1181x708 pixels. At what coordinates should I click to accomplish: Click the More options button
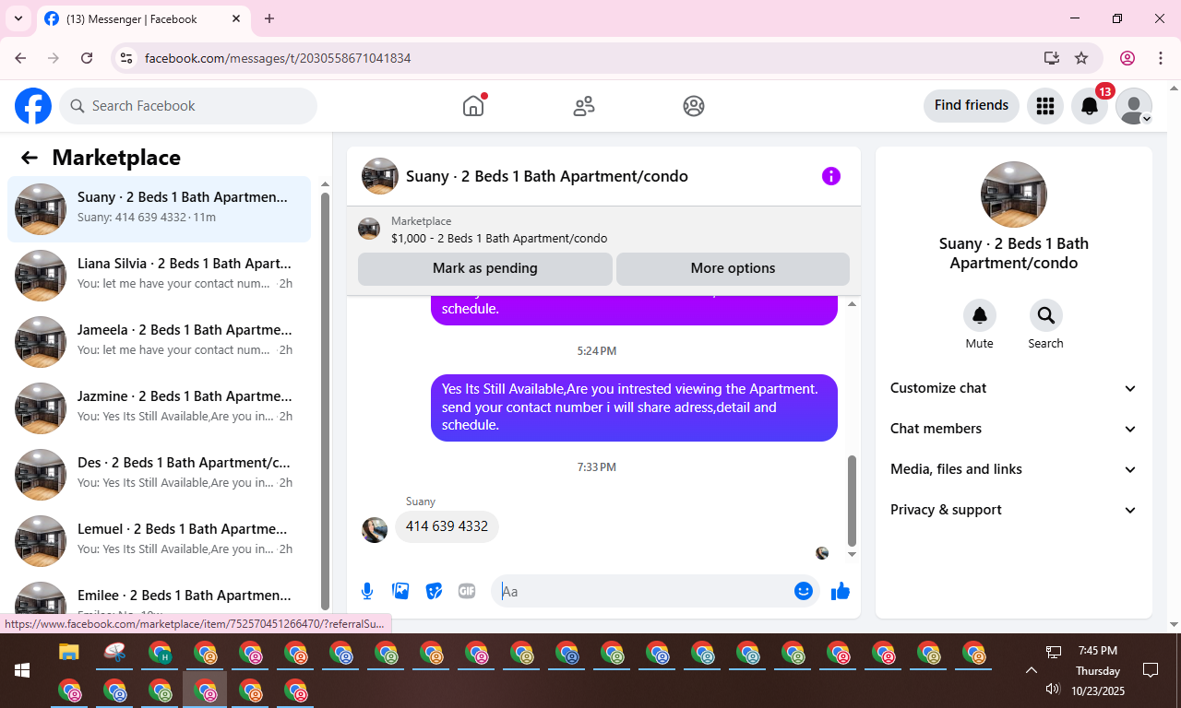[733, 268]
